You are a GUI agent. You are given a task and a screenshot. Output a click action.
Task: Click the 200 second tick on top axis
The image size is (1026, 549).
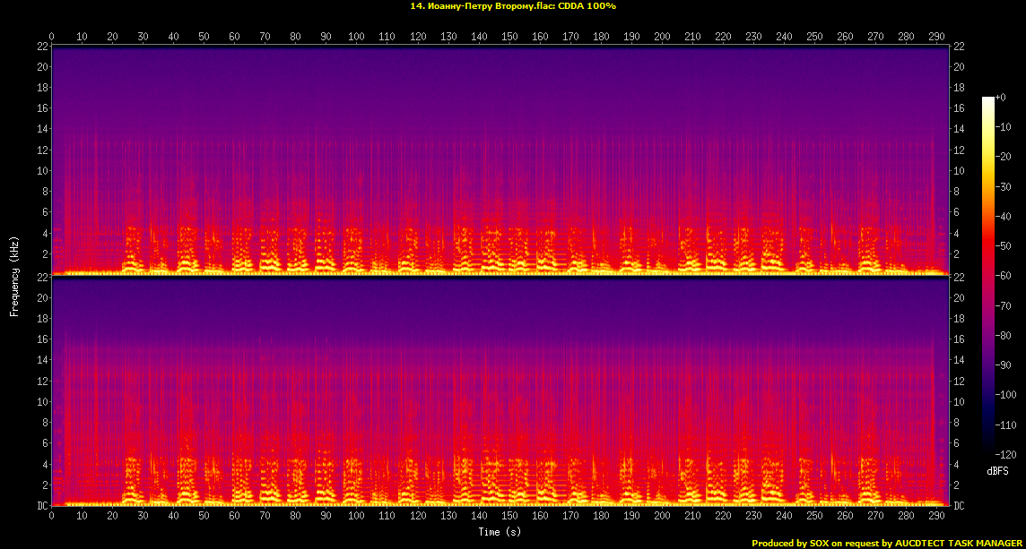pyautogui.click(x=662, y=37)
